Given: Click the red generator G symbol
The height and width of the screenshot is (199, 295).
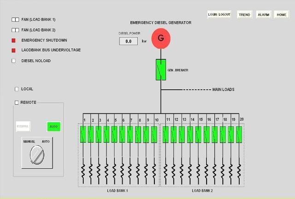Looking at the screenshot, I should click(x=161, y=38).
